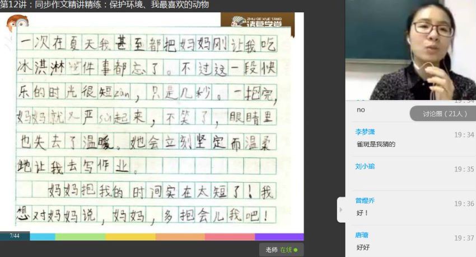476x257 pixels.
Task: Click the slide page counter 7/44
Action: (15, 236)
